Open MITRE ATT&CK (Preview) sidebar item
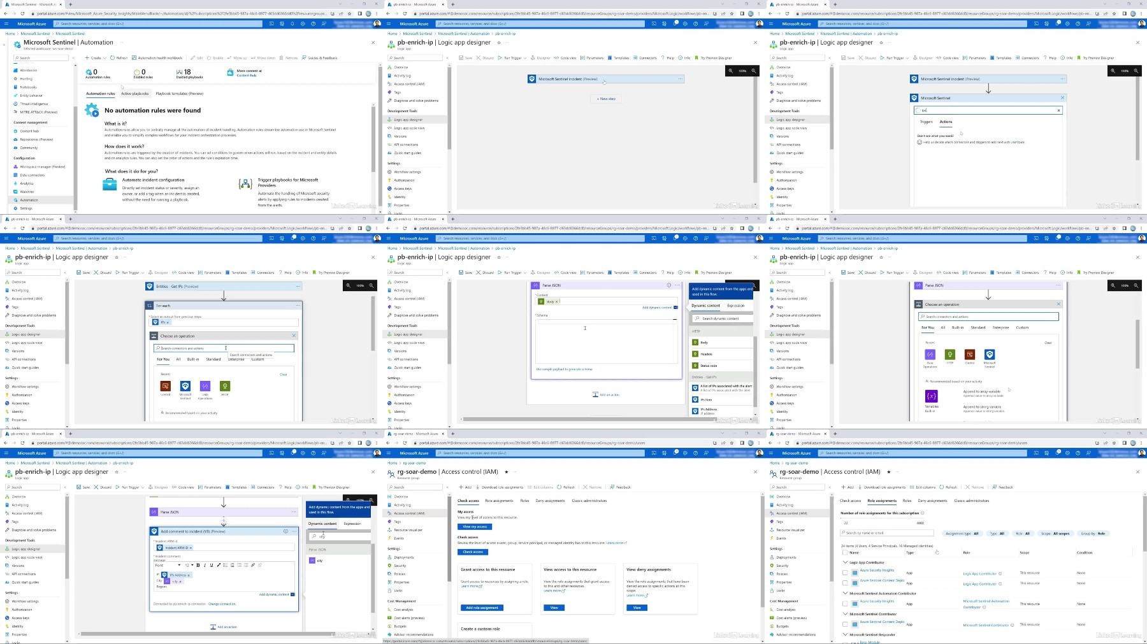1147x644 pixels. click(38, 112)
